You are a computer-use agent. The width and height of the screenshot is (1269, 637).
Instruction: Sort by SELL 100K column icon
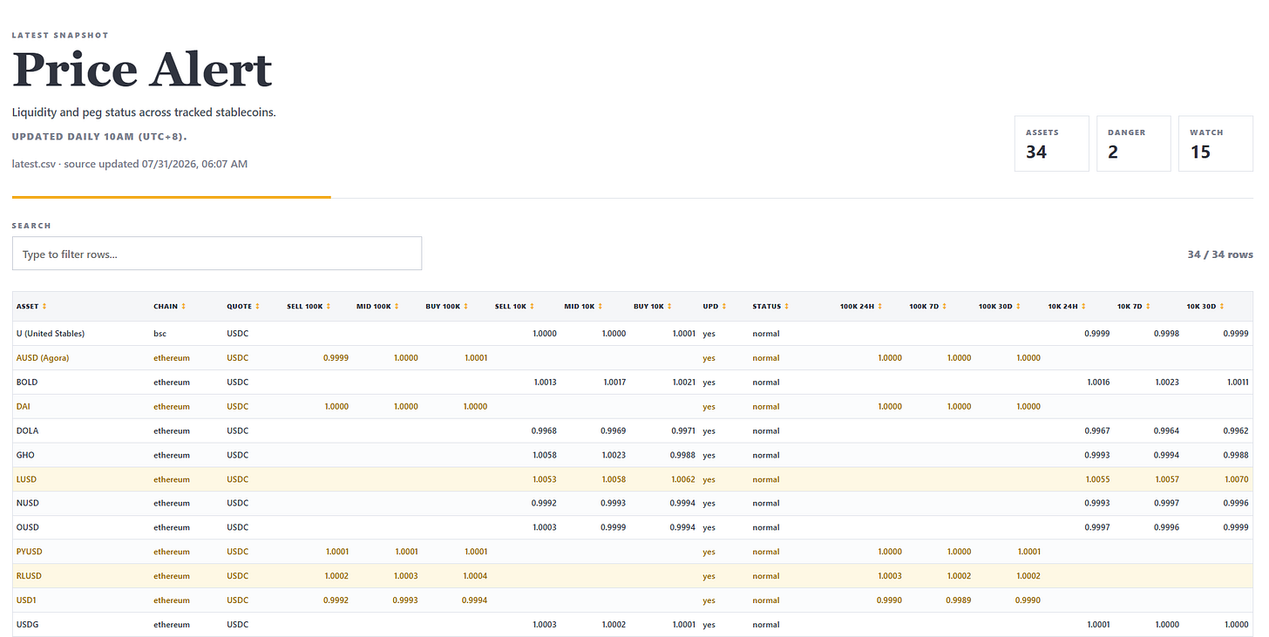click(329, 307)
